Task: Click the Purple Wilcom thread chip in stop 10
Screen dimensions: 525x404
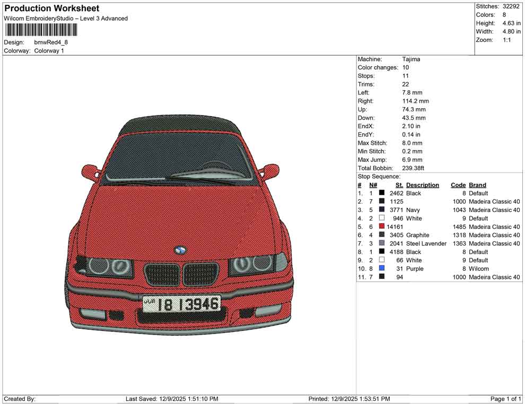Action: click(381, 269)
